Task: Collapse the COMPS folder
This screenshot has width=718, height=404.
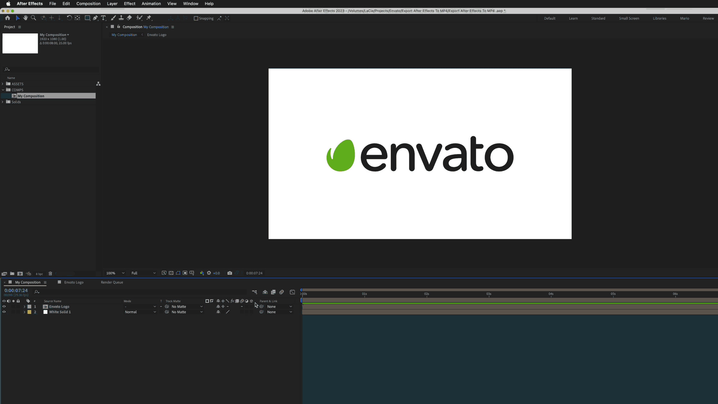Action: pyautogui.click(x=3, y=90)
